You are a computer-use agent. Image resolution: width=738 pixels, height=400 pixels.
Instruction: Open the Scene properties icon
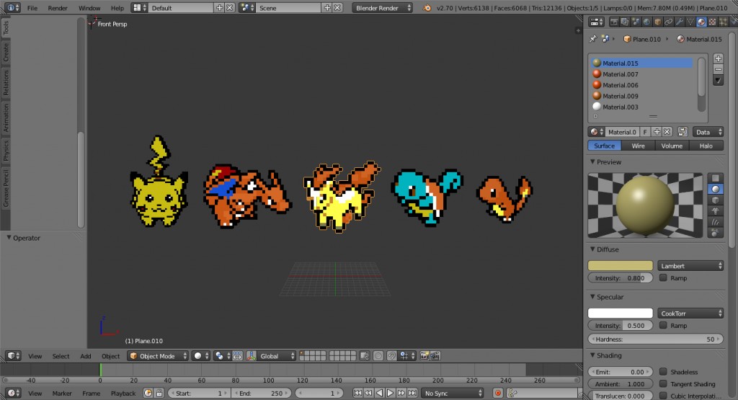coord(636,22)
